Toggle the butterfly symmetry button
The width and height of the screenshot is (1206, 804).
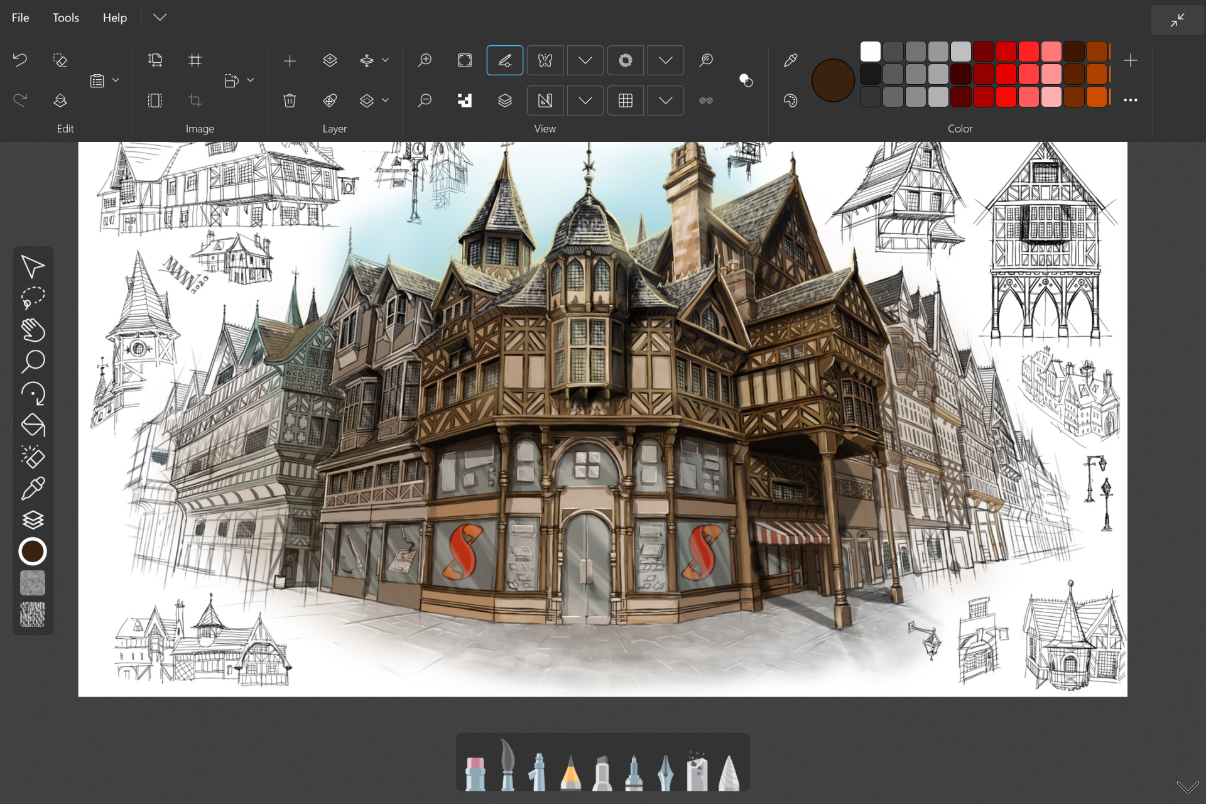[x=545, y=60]
